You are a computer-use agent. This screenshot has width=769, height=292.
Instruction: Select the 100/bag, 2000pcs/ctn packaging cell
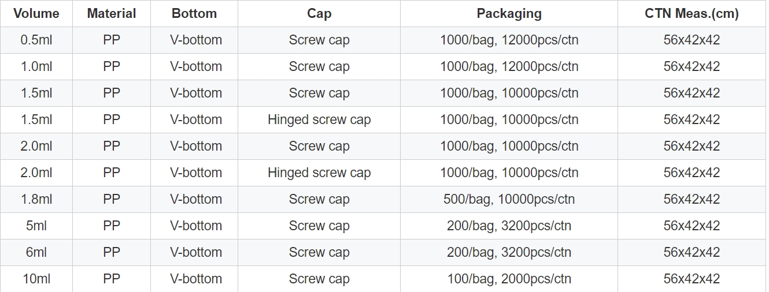(x=509, y=279)
